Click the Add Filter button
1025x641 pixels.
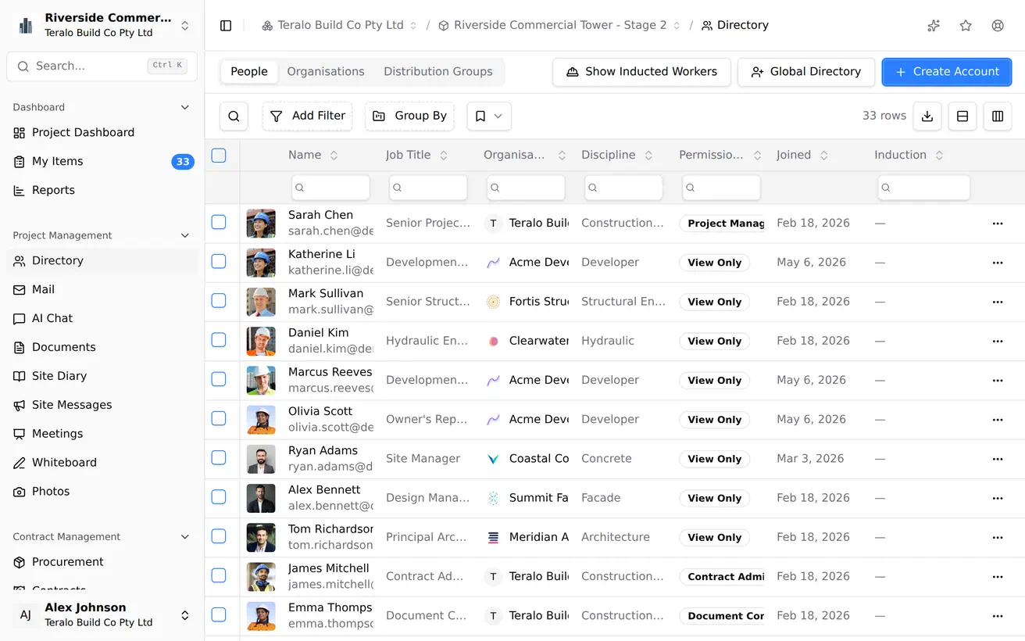tap(307, 116)
